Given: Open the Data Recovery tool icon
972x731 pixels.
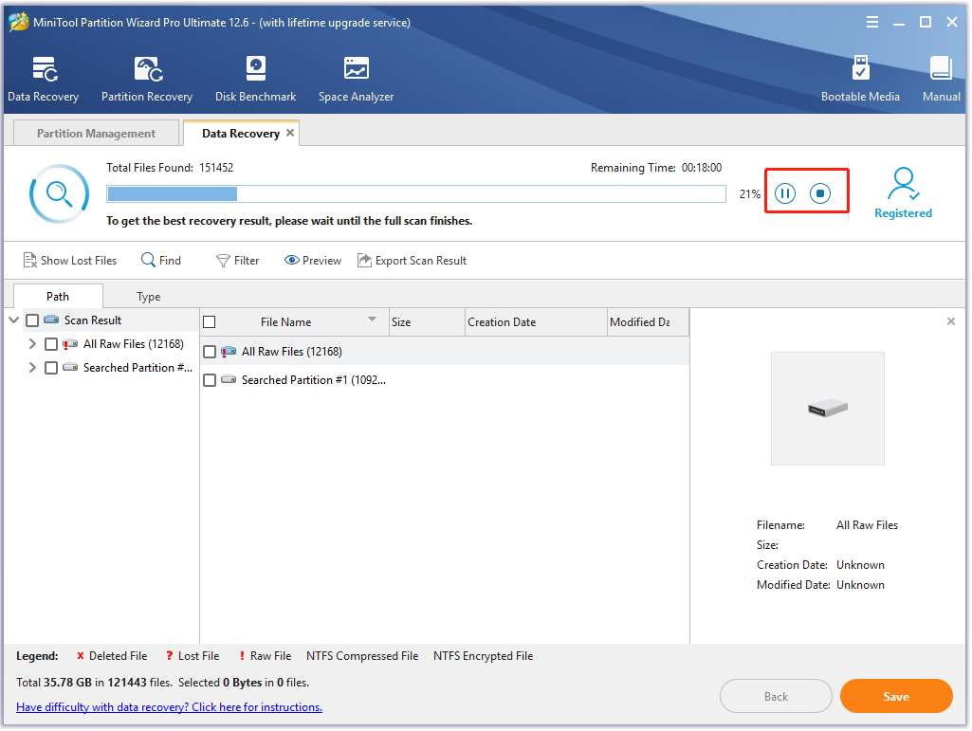Looking at the screenshot, I should pos(44,69).
